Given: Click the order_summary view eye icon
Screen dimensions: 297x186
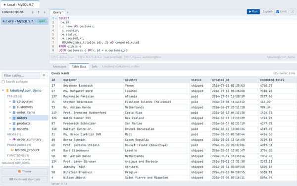Looking at the screenshot, I should coord(14,139).
